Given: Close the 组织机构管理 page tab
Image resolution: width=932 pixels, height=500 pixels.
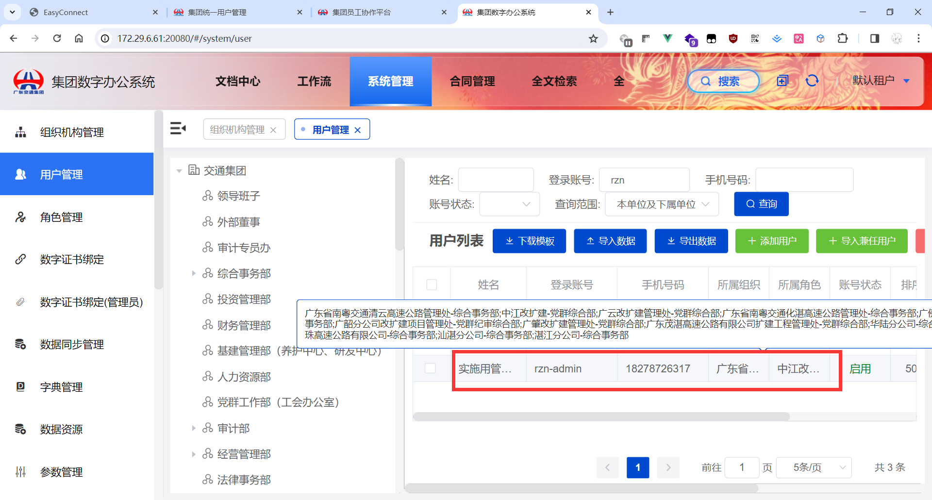Looking at the screenshot, I should (273, 130).
